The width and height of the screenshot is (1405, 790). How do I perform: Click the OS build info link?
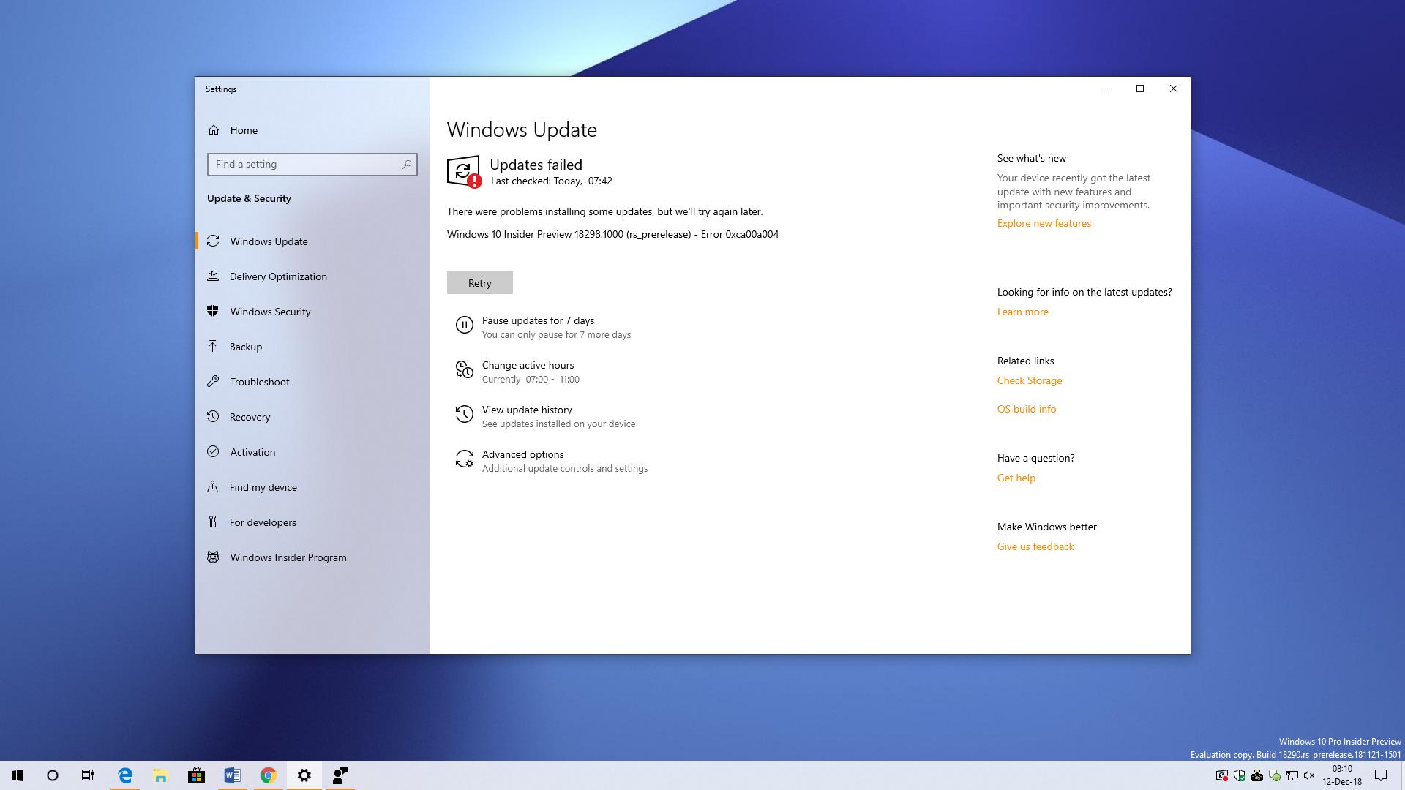coord(1026,410)
